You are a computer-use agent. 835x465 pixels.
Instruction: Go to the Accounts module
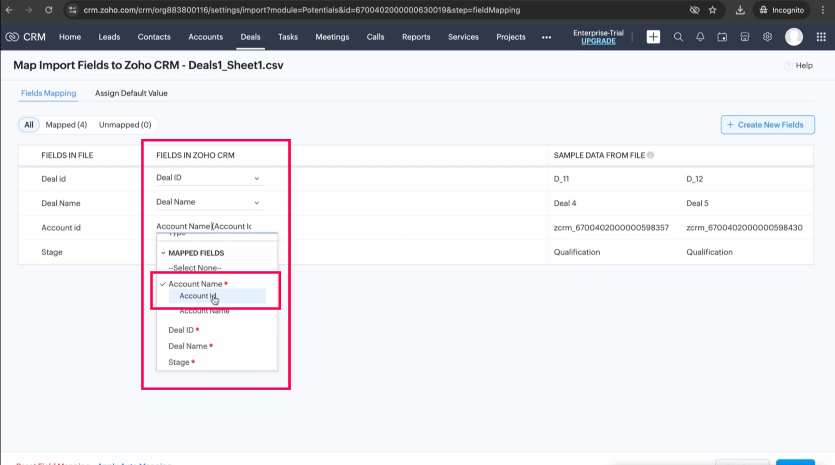pyautogui.click(x=206, y=37)
